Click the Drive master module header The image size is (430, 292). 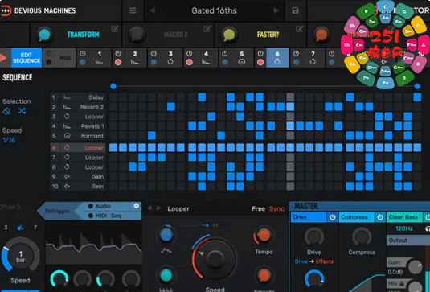[x=309, y=217]
